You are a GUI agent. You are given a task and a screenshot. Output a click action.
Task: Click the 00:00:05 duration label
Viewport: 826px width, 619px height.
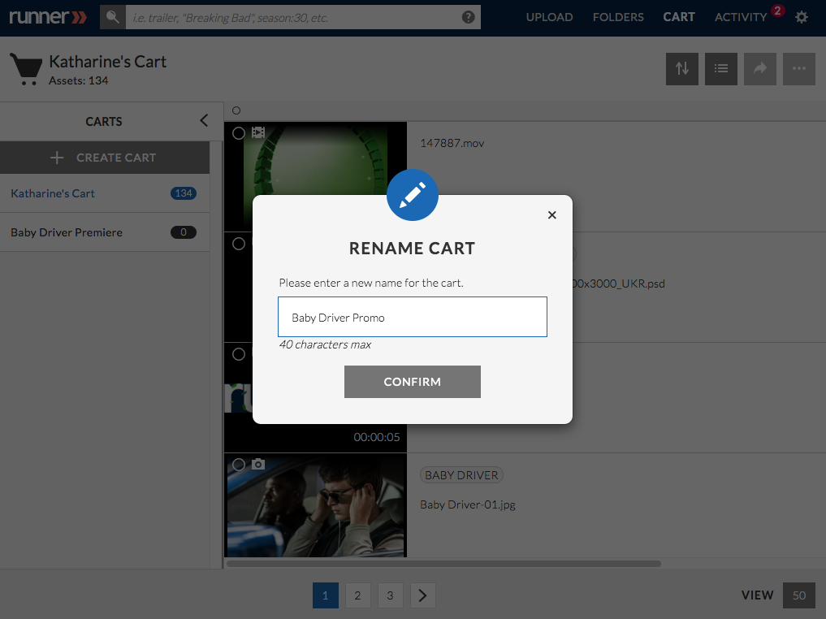(377, 437)
